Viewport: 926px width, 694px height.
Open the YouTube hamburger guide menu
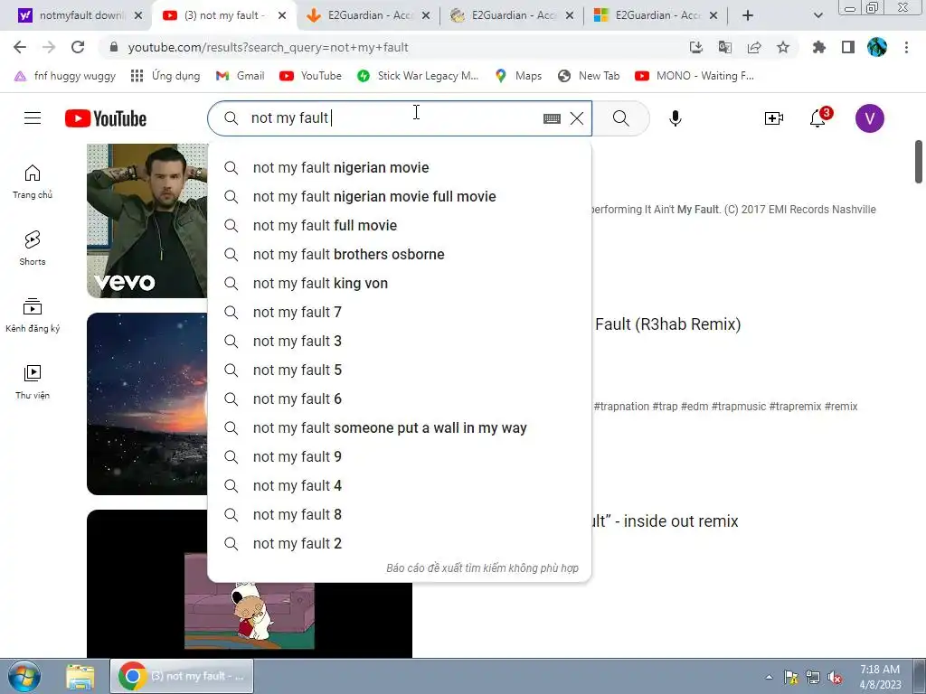tap(33, 118)
